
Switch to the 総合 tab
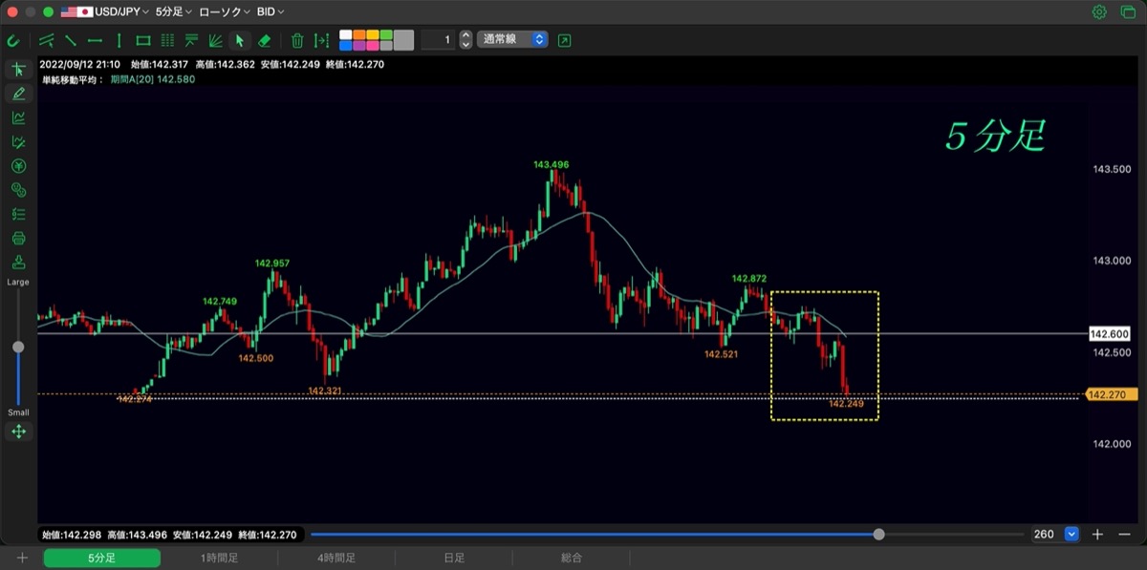point(572,558)
